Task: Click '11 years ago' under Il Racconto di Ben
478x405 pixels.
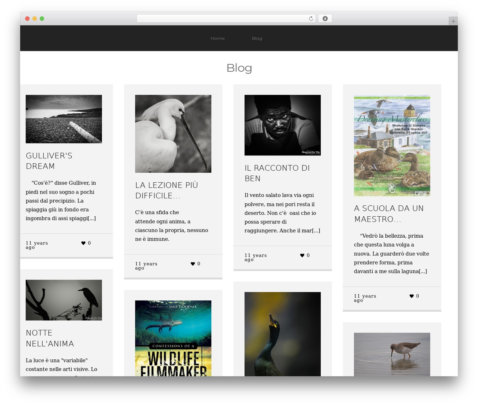Action: point(256,257)
